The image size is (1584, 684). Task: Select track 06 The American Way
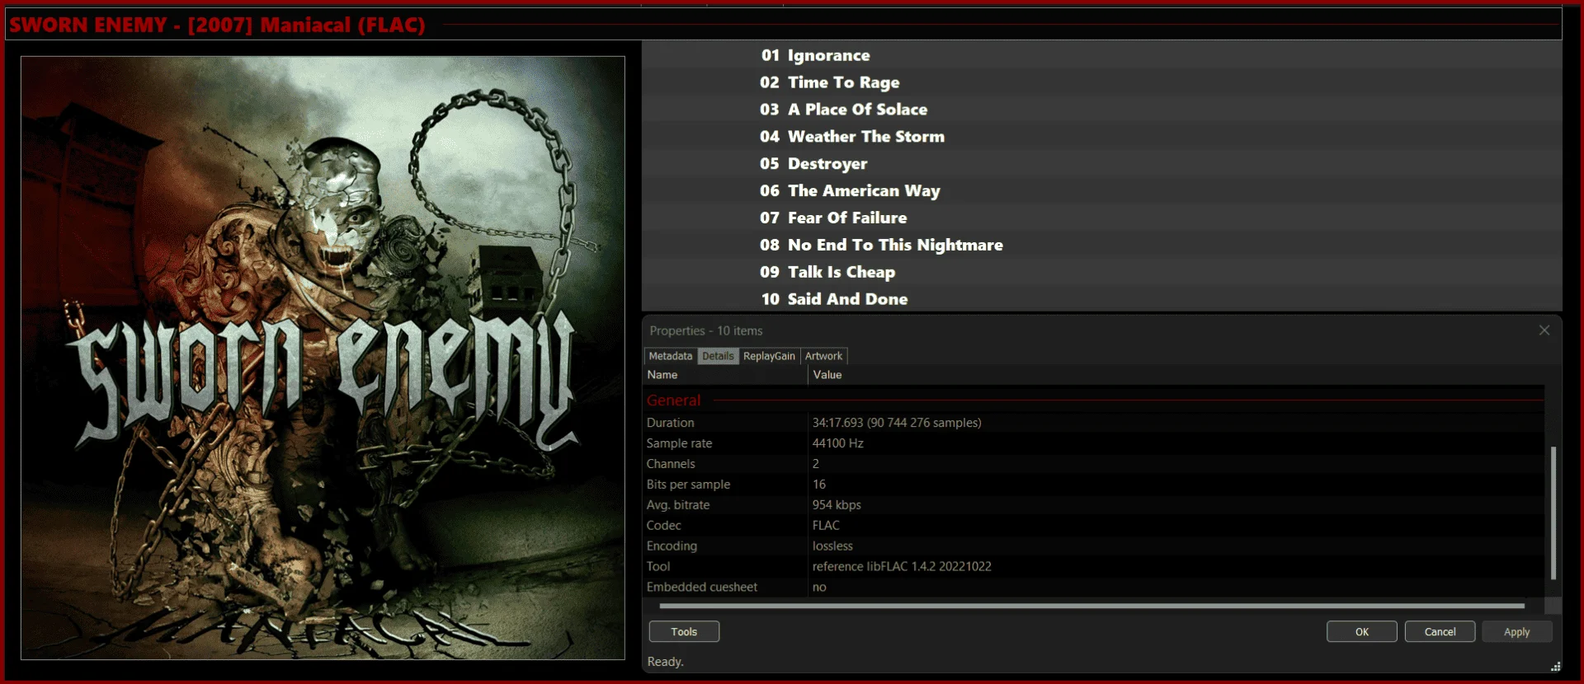pos(1101,191)
